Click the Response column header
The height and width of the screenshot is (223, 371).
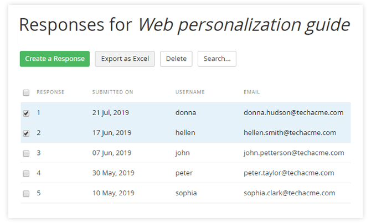pos(50,92)
